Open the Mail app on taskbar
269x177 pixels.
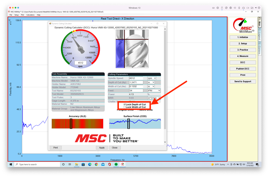(x=103, y=164)
